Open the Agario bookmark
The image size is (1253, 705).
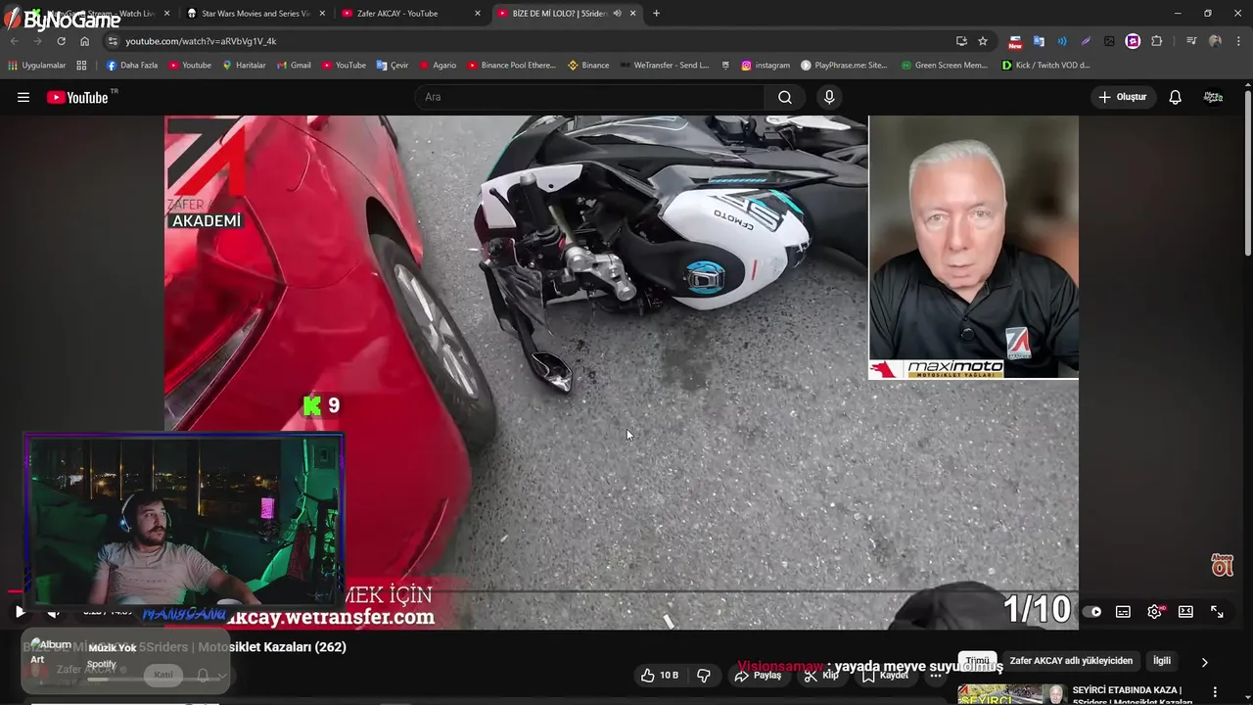click(x=438, y=66)
